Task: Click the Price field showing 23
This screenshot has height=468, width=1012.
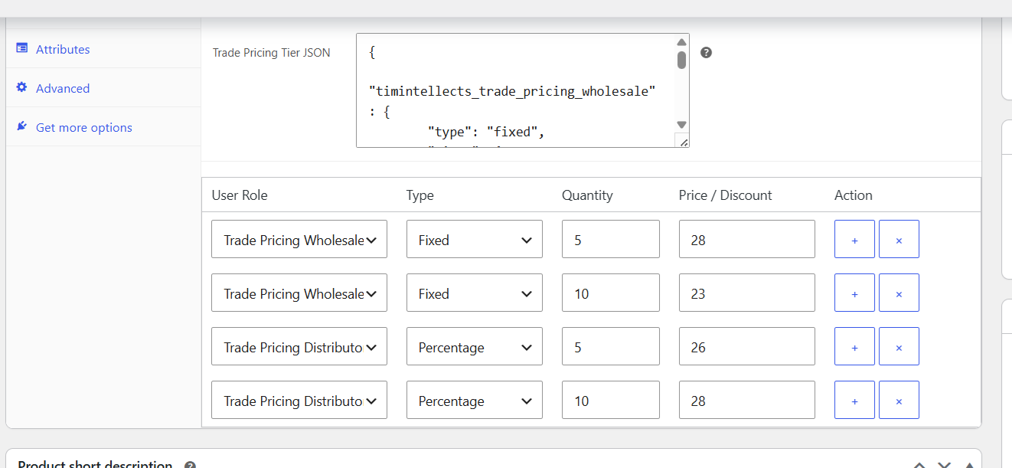Action: [x=747, y=293]
